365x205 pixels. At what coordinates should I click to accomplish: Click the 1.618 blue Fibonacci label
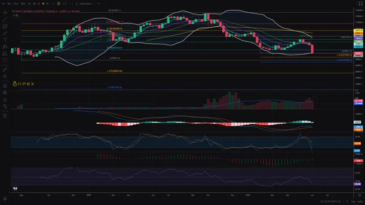coord(114,87)
